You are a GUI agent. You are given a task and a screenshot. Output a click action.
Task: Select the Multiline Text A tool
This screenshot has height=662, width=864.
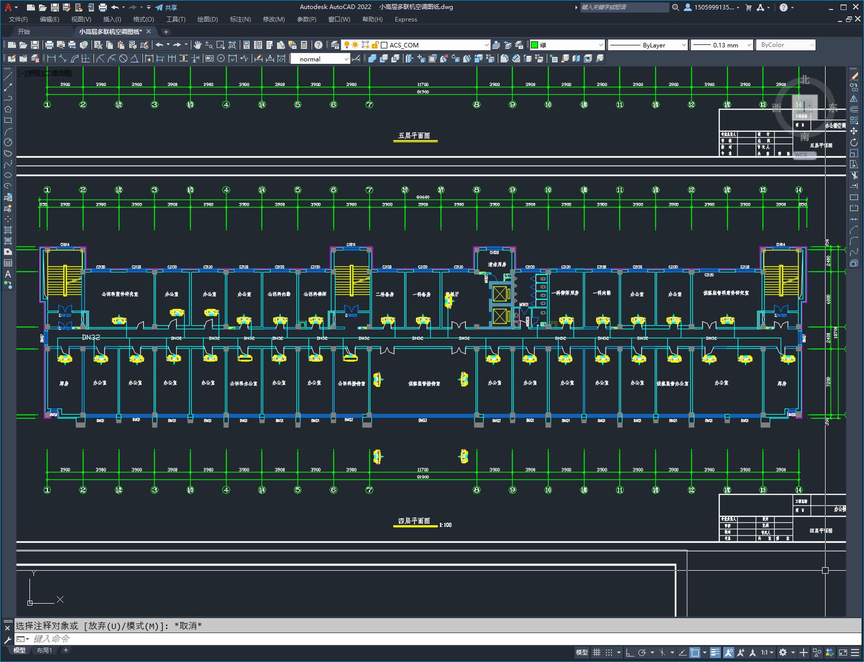point(8,274)
